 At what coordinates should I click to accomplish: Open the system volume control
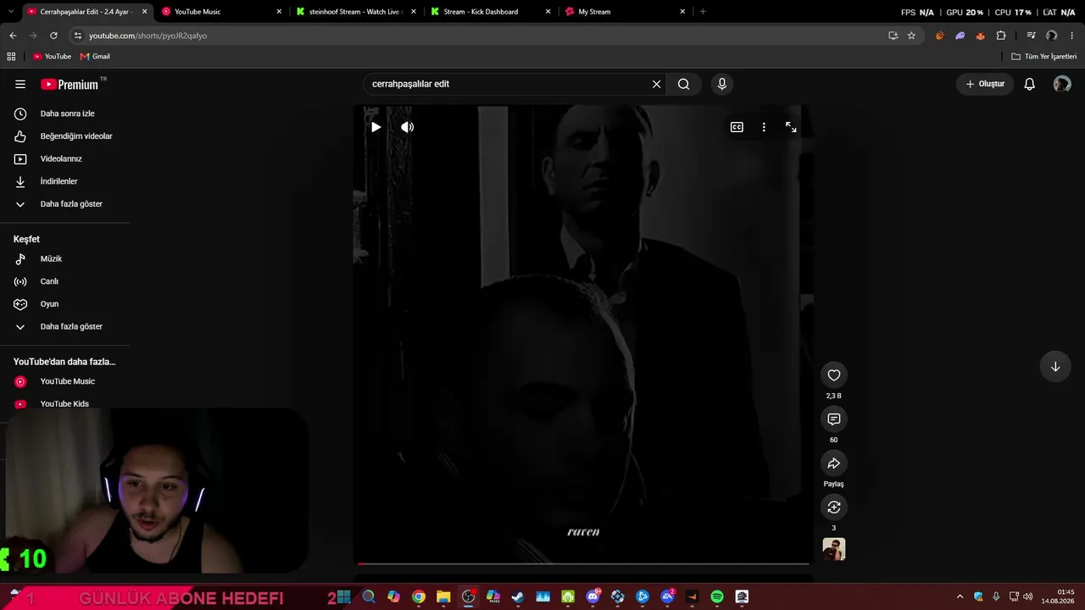(1028, 597)
